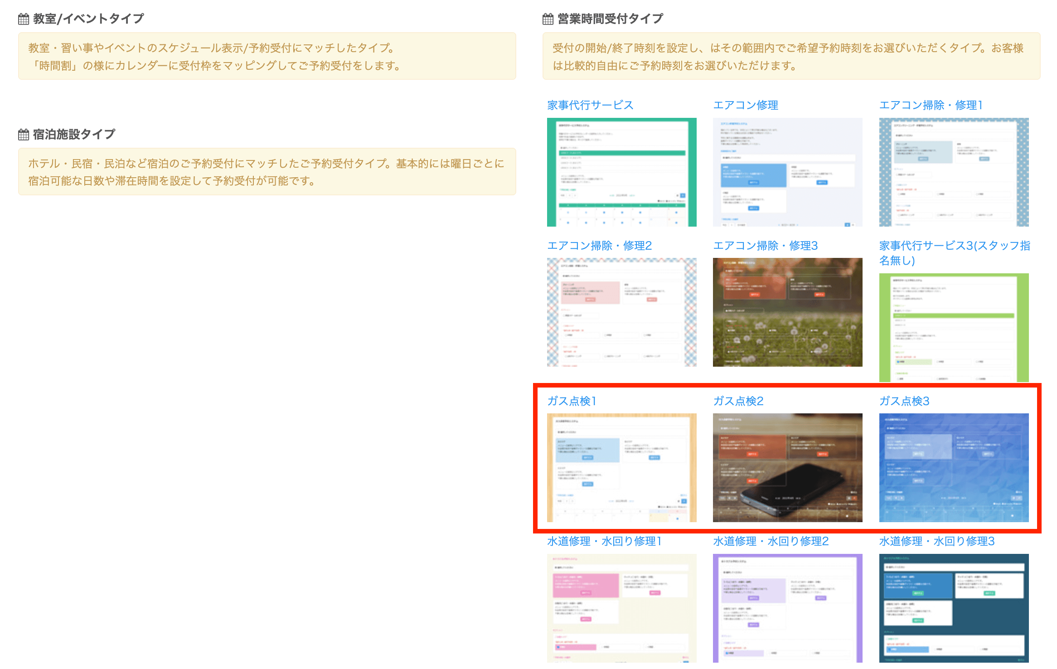Open the 家事代行サービス template link

click(590, 105)
